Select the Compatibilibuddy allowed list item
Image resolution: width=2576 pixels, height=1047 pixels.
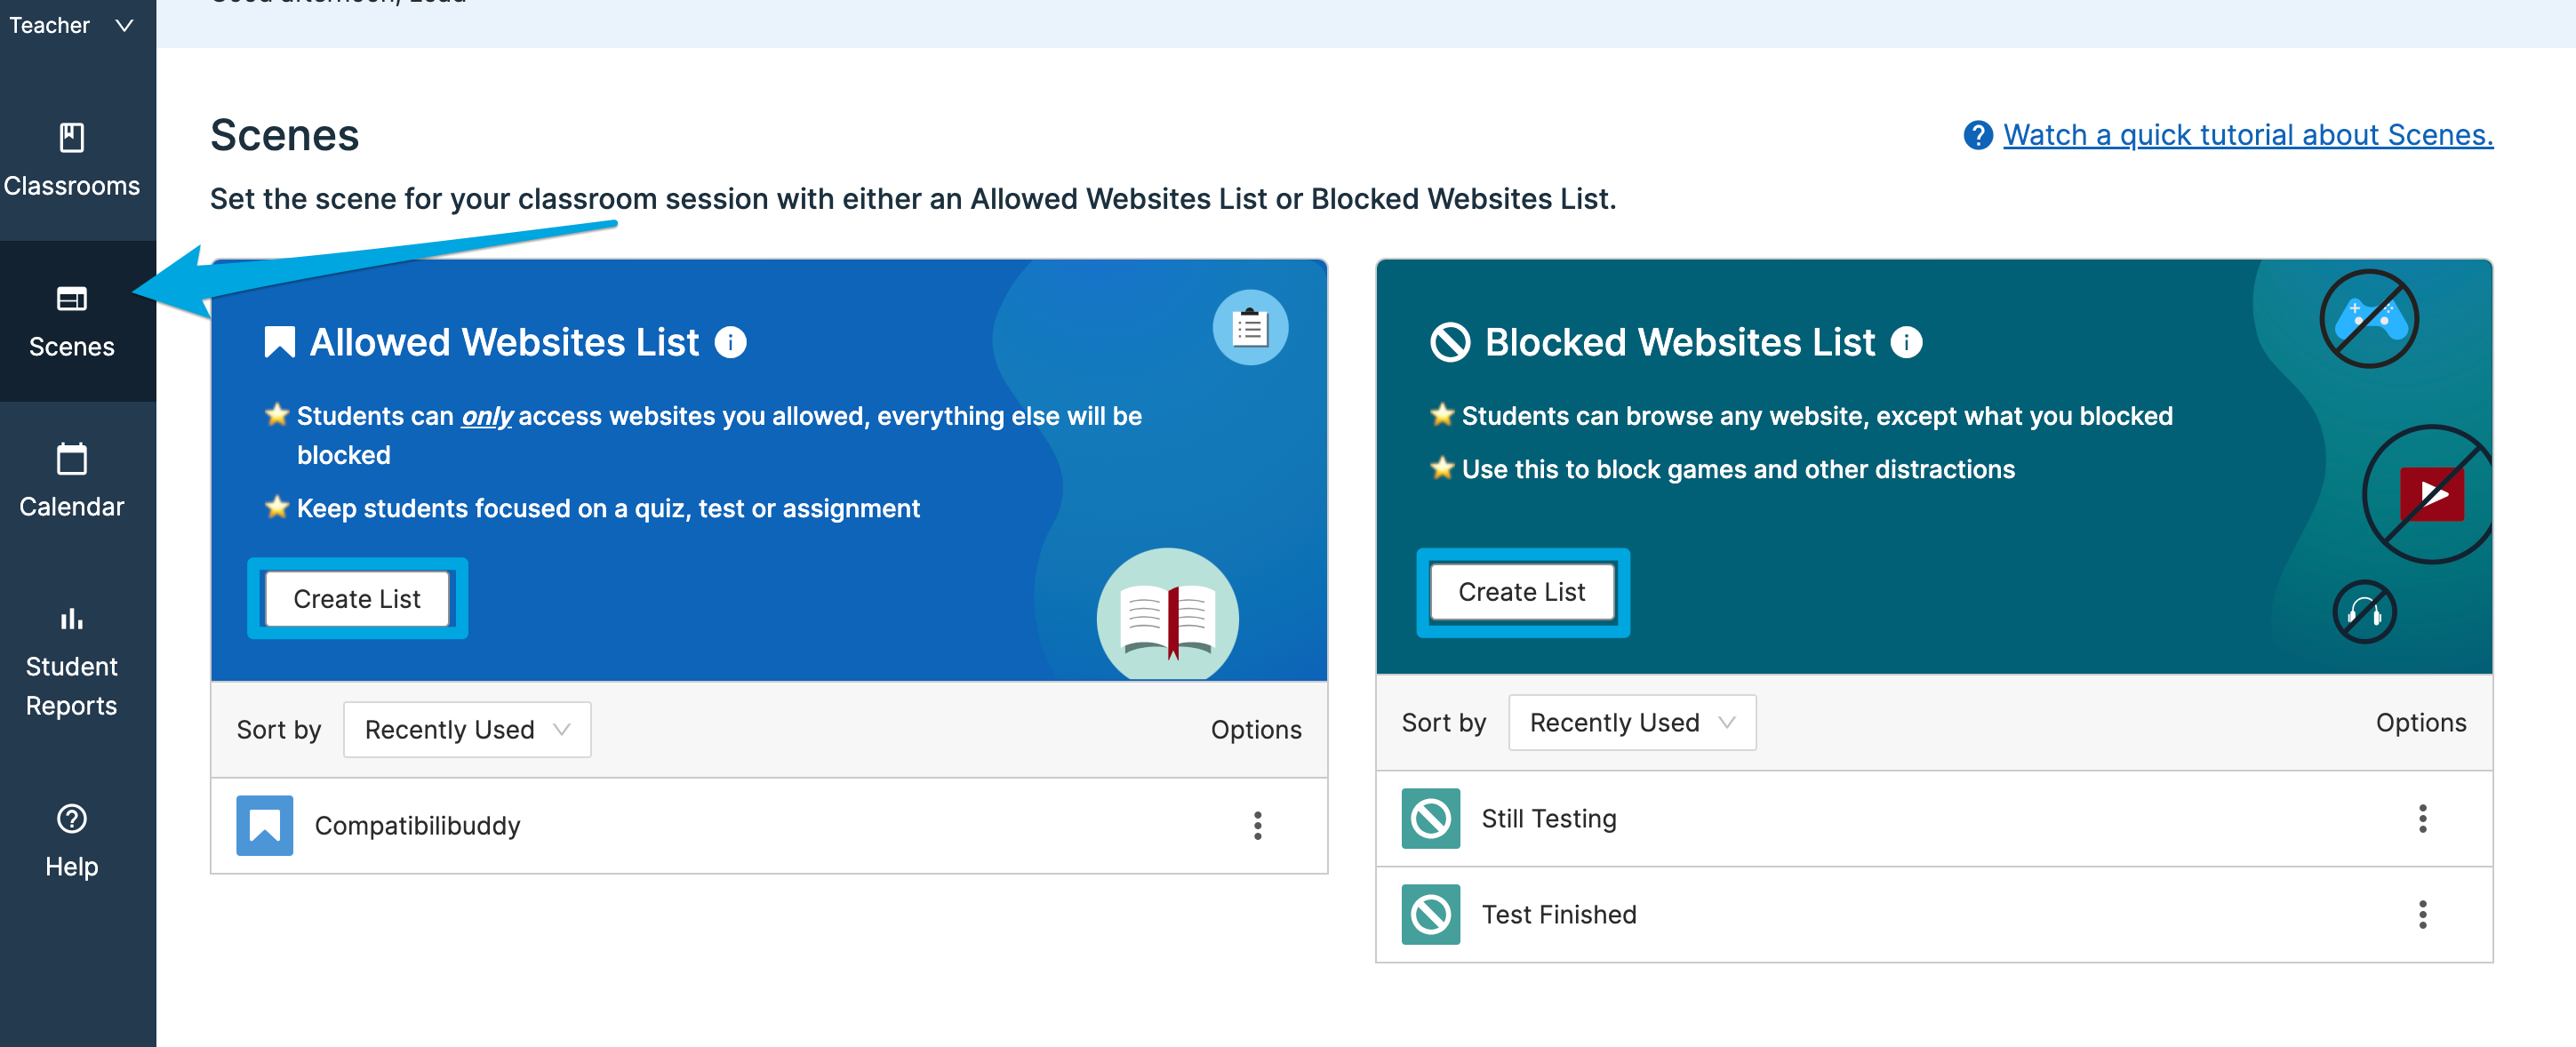[x=417, y=826]
